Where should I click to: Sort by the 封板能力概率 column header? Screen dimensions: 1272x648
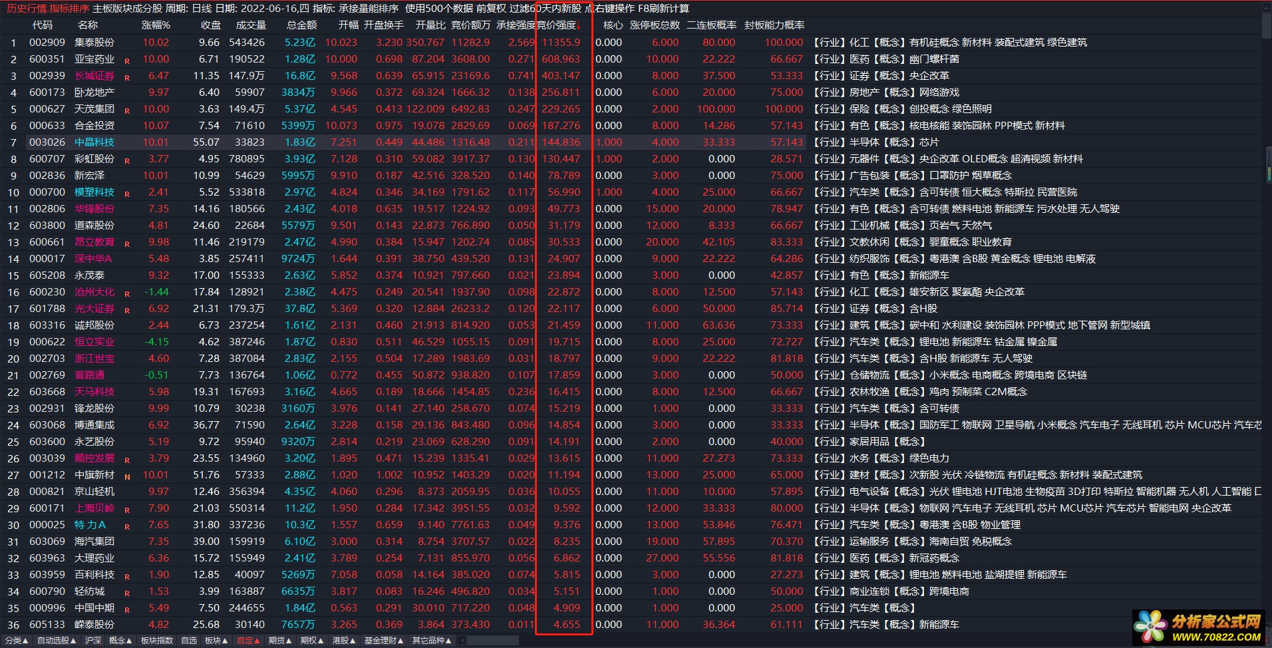click(774, 25)
